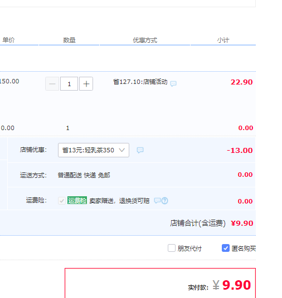Select the 小计 column header

pyautogui.click(x=223, y=40)
